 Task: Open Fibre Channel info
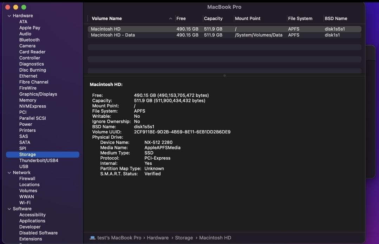pyautogui.click(x=34, y=82)
